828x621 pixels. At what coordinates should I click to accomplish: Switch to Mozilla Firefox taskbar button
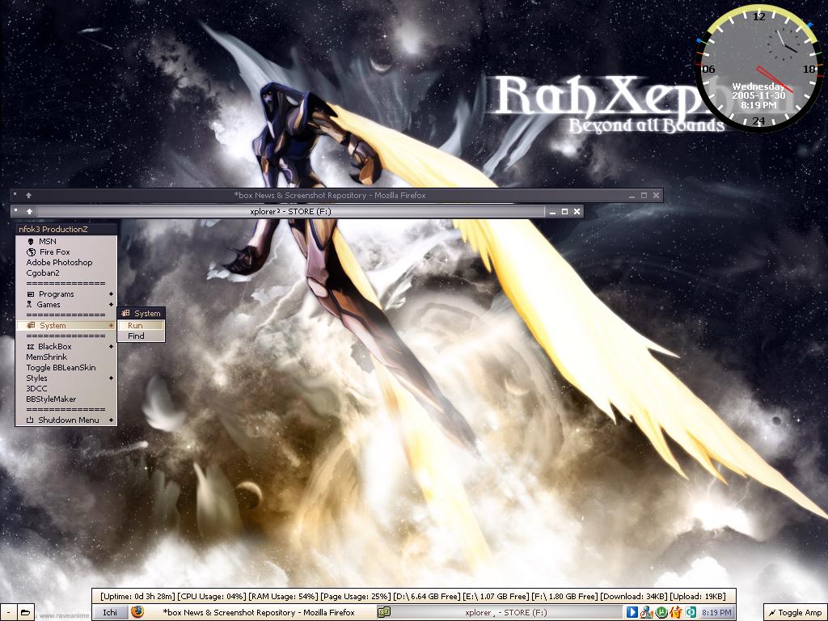point(252,613)
